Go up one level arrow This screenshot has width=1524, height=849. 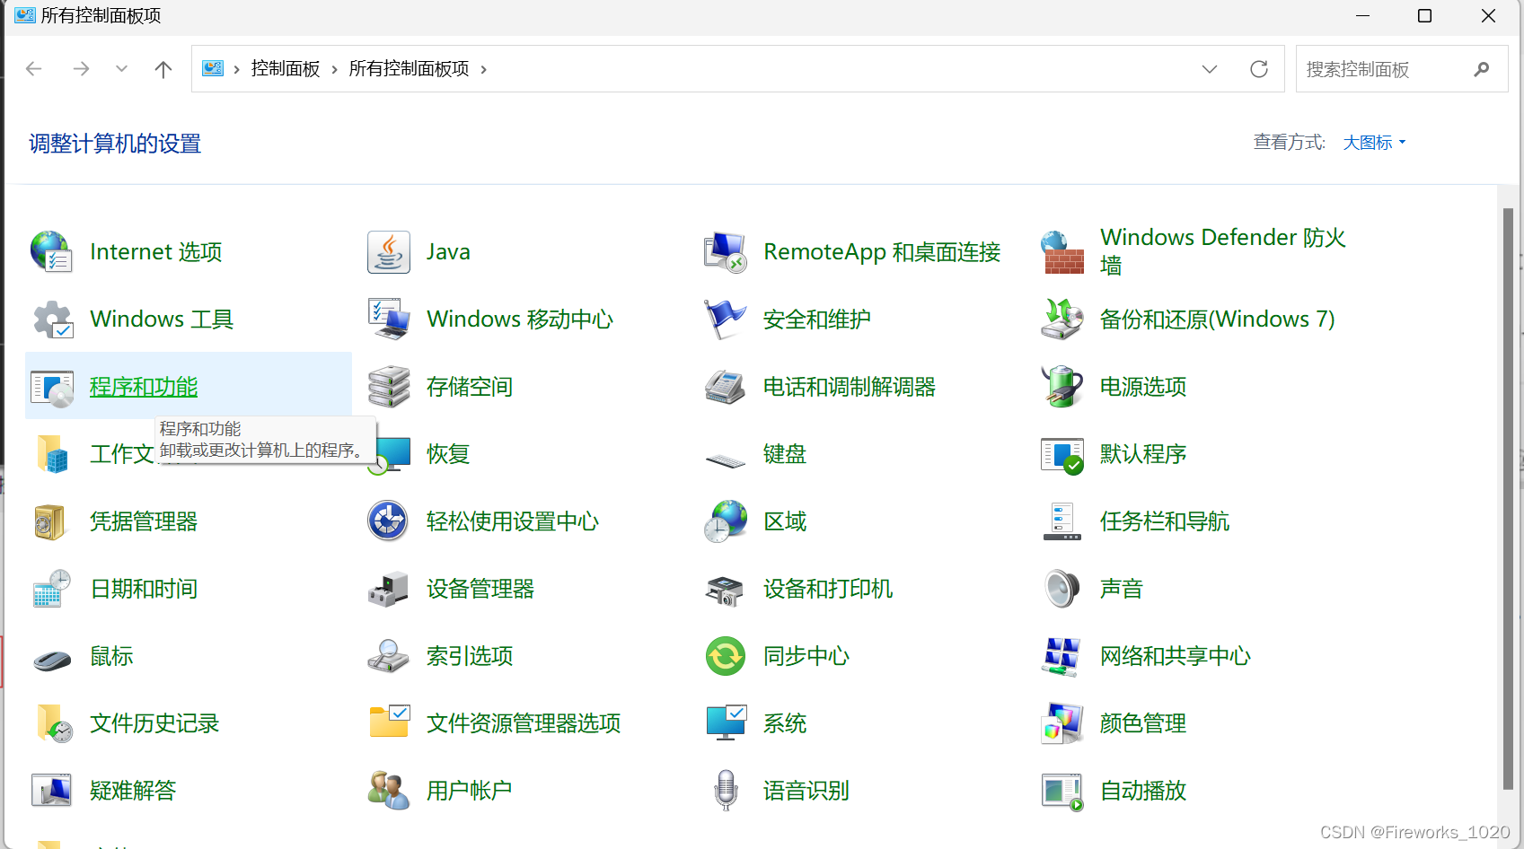point(163,69)
